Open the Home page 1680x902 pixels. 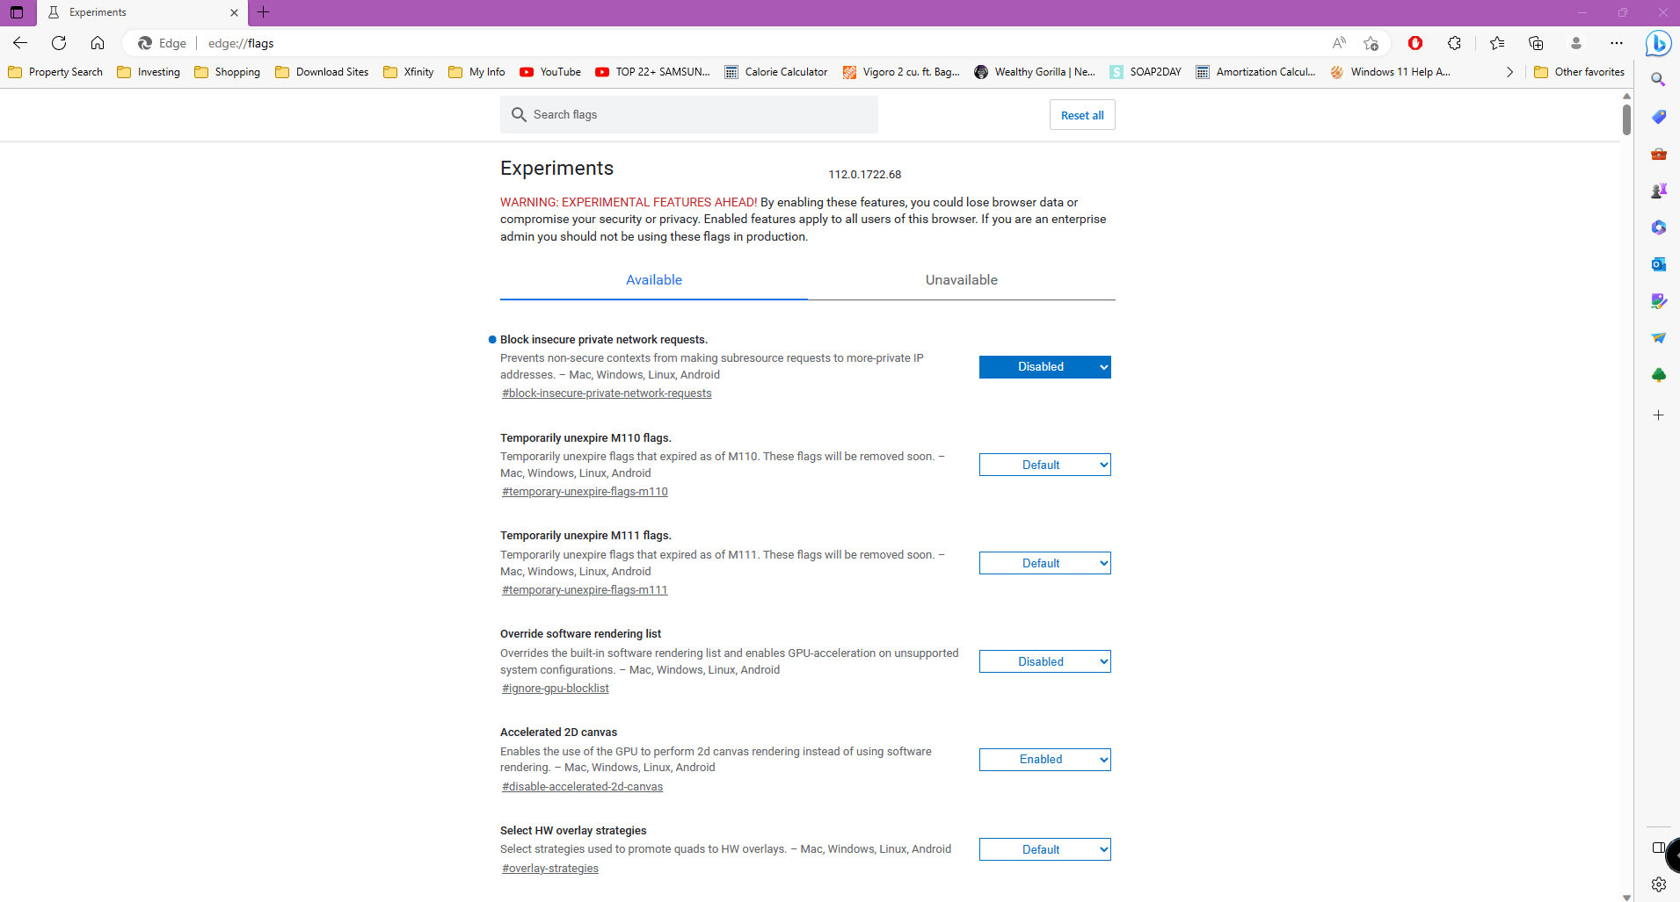pos(98,43)
